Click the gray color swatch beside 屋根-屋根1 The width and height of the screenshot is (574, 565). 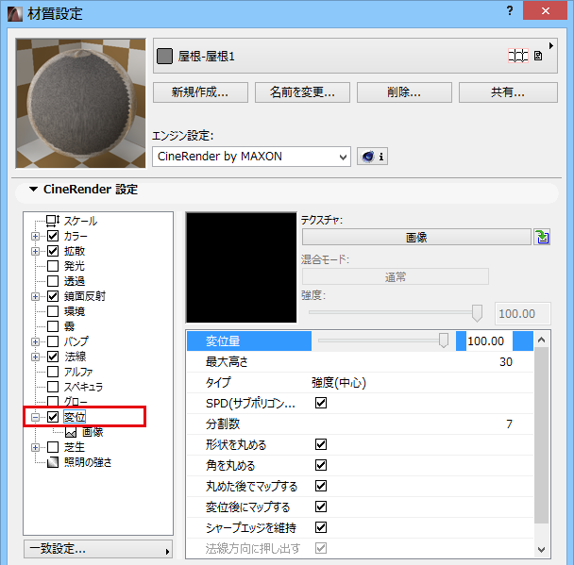(x=164, y=57)
